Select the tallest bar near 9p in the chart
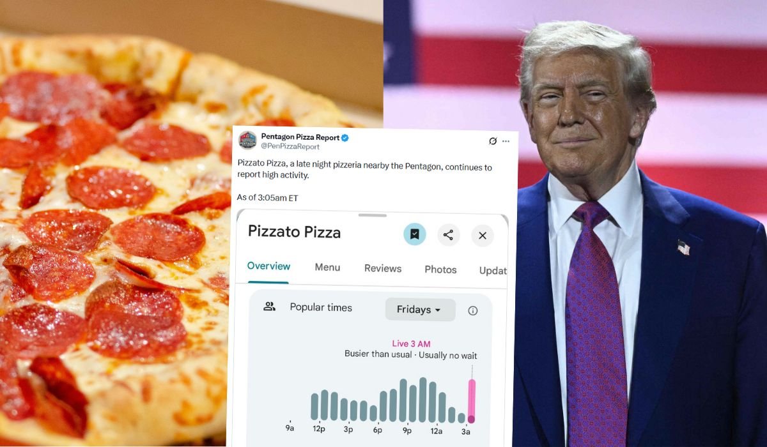The height and width of the screenshot is (447, 767). click(x=422, y=400)
